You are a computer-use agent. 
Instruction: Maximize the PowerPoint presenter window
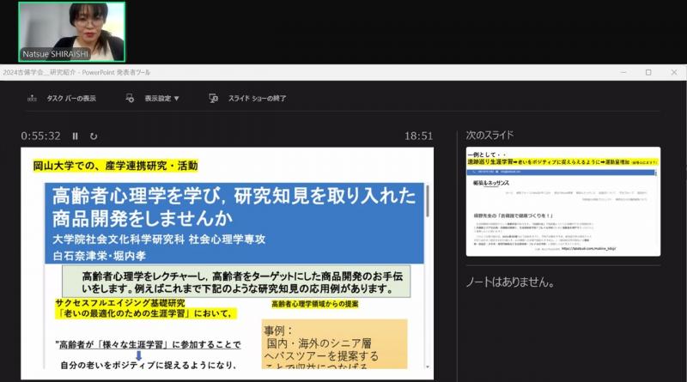tap(648, 72)
